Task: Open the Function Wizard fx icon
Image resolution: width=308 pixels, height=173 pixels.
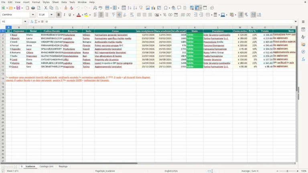Action: [x=32, y=22]
